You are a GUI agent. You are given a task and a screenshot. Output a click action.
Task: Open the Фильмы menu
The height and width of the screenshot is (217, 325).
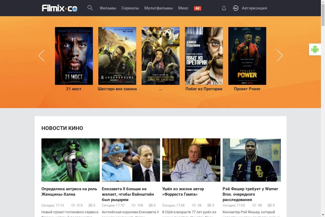[108, 8]
